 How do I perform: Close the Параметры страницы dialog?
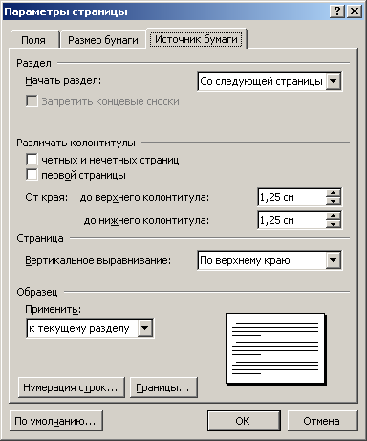[354, 11]
